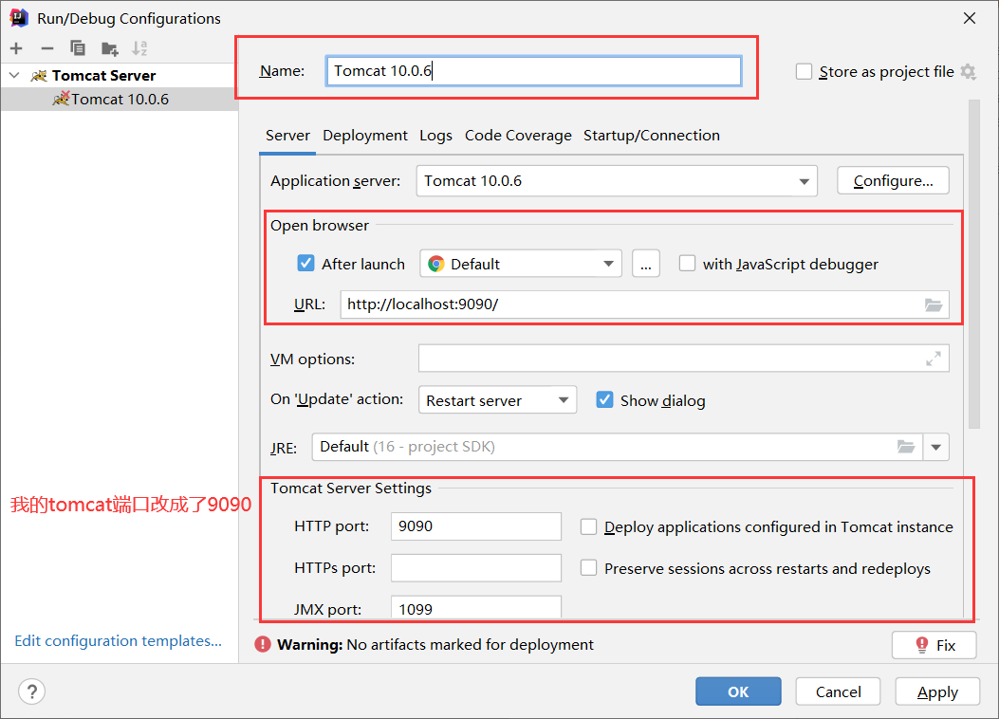Click the empty HTTPs port field

pyautogui.click(x=476, y=567)
